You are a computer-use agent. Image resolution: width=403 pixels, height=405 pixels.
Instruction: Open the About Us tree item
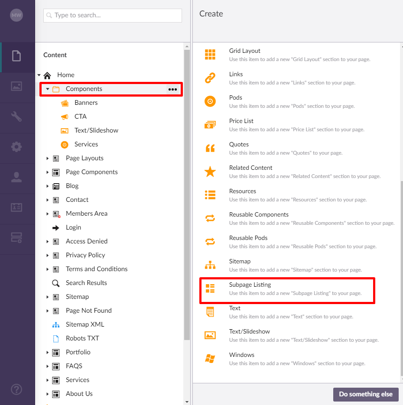(x=79, y=394)
